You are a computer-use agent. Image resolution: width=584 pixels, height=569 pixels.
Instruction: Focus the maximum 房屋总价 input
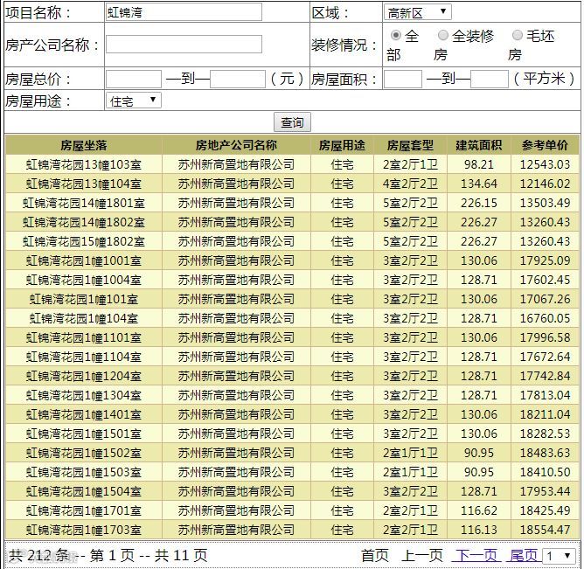point(238,79)
